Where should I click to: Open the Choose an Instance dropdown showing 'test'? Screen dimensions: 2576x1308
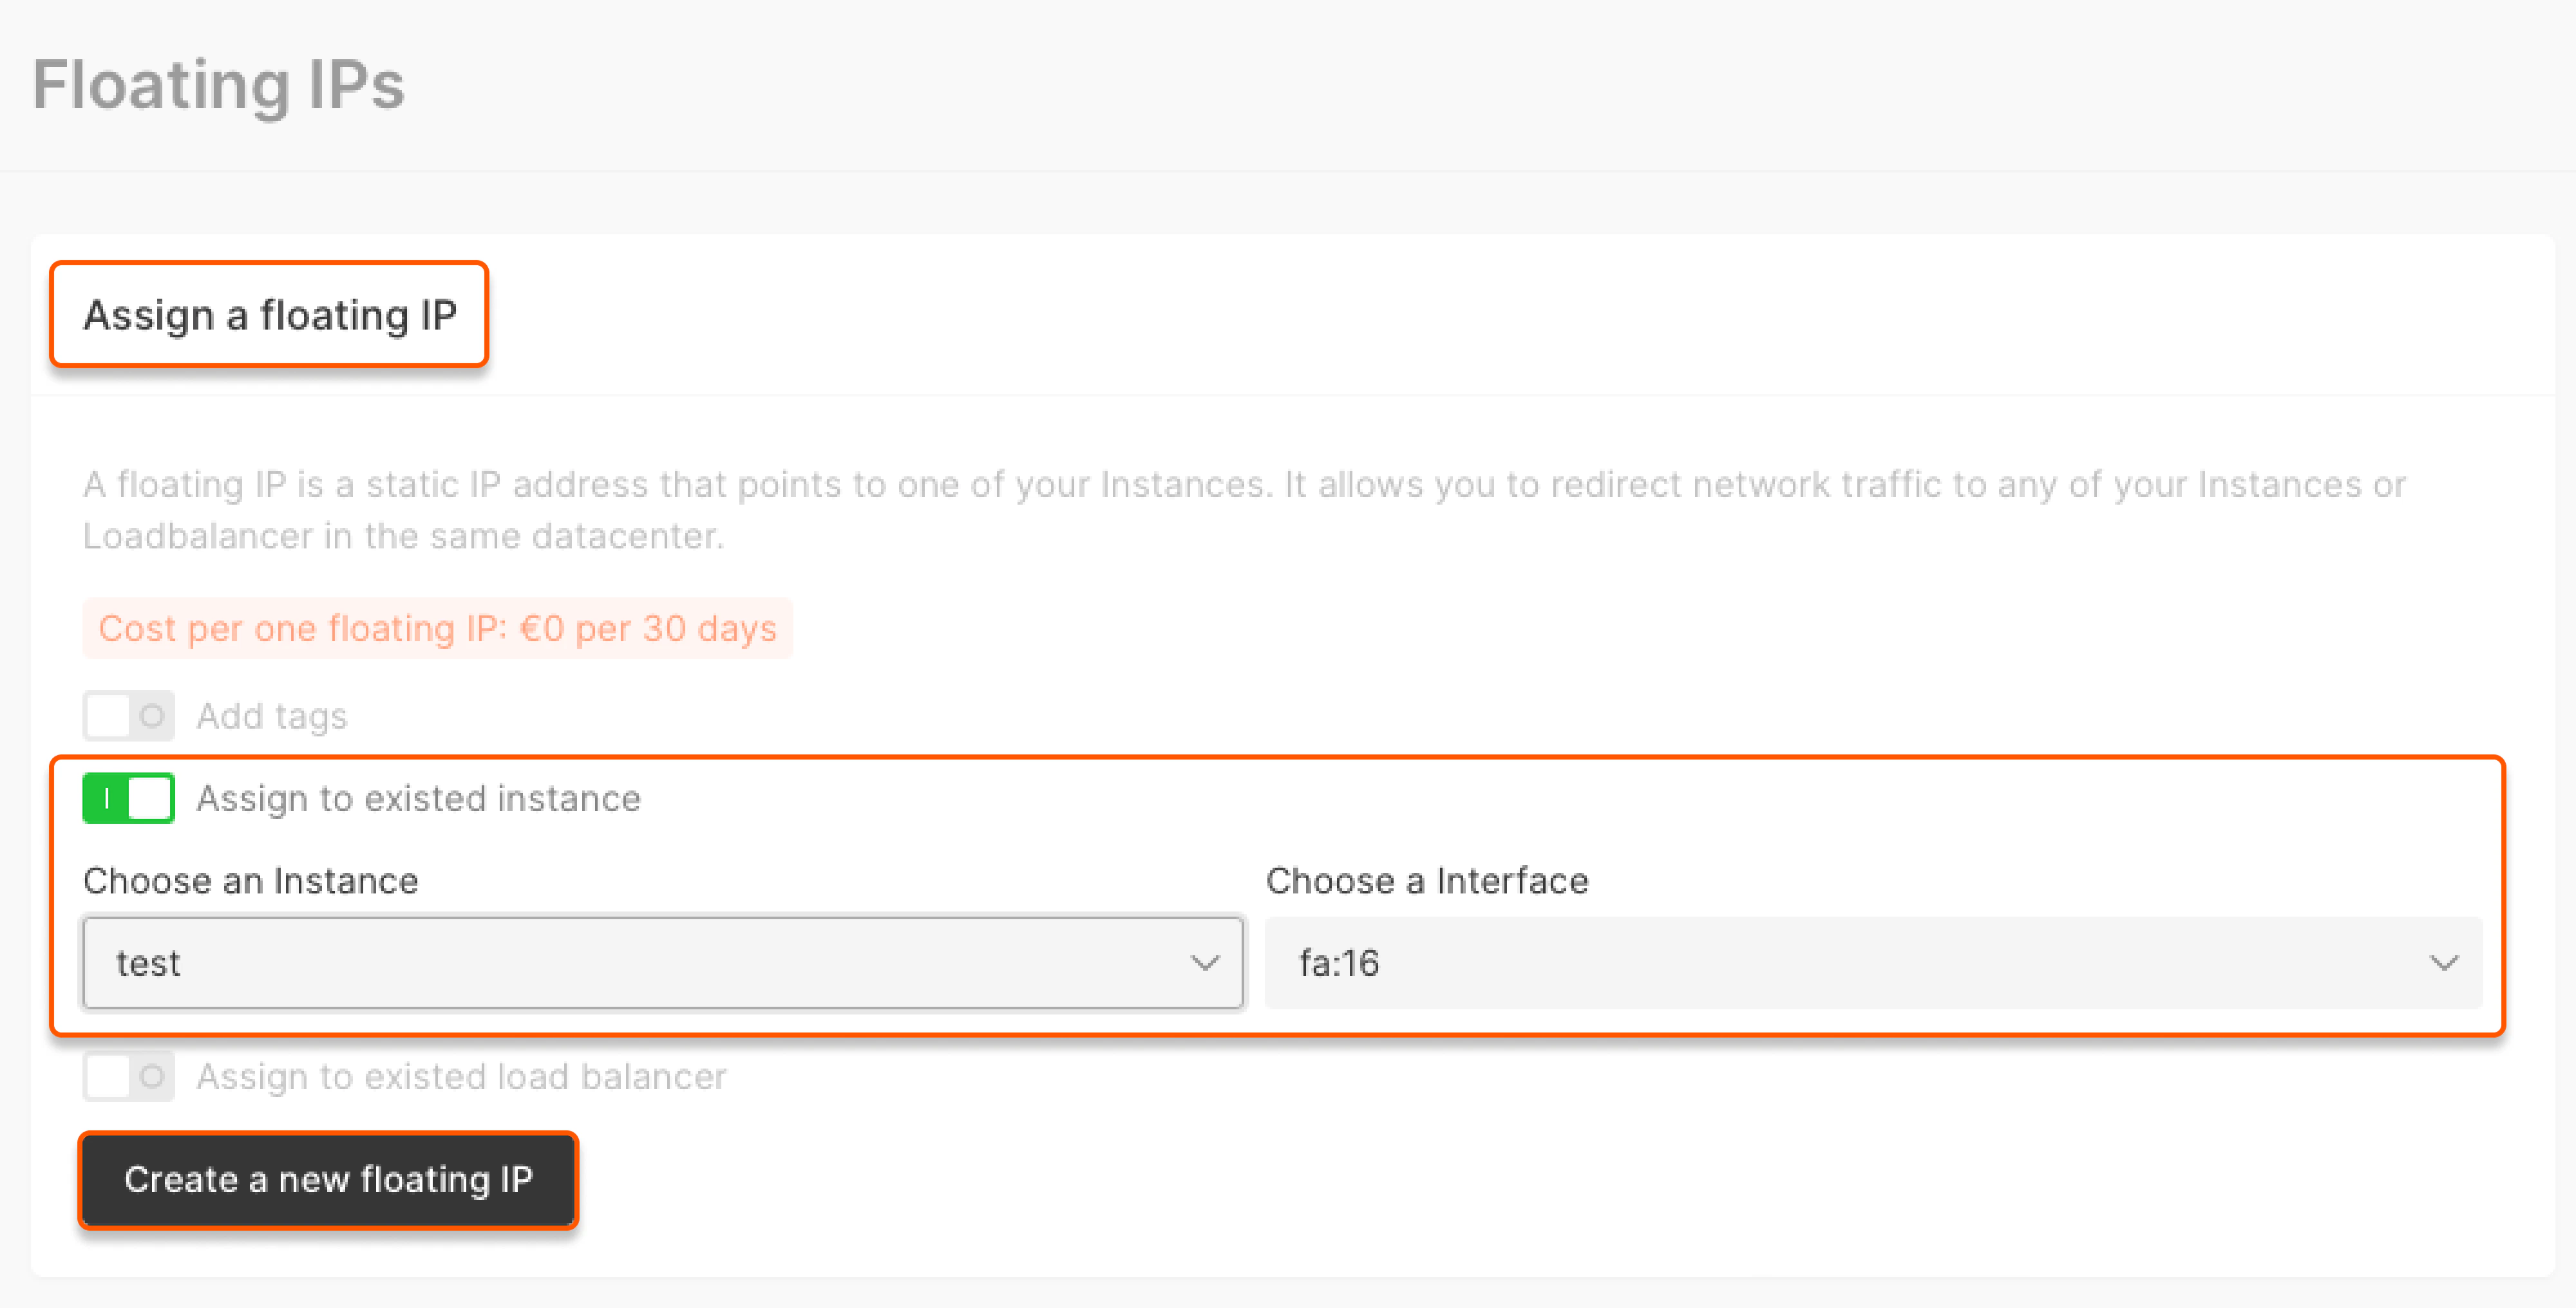662,962
